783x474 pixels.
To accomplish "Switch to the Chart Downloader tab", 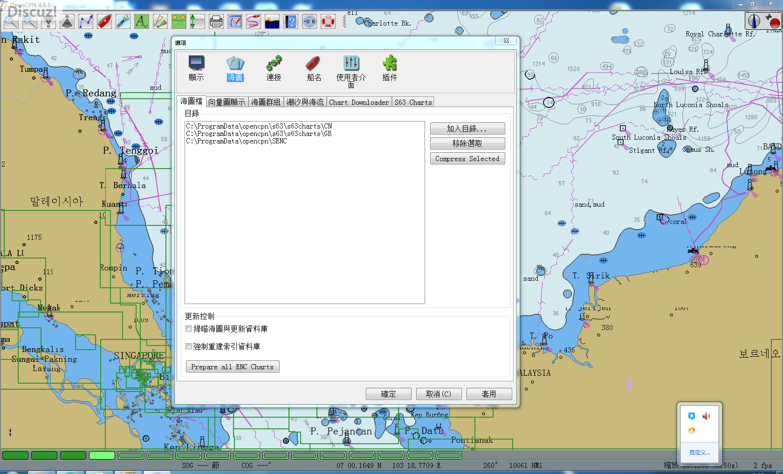I will pyautogui.click(x=358, y=102).
